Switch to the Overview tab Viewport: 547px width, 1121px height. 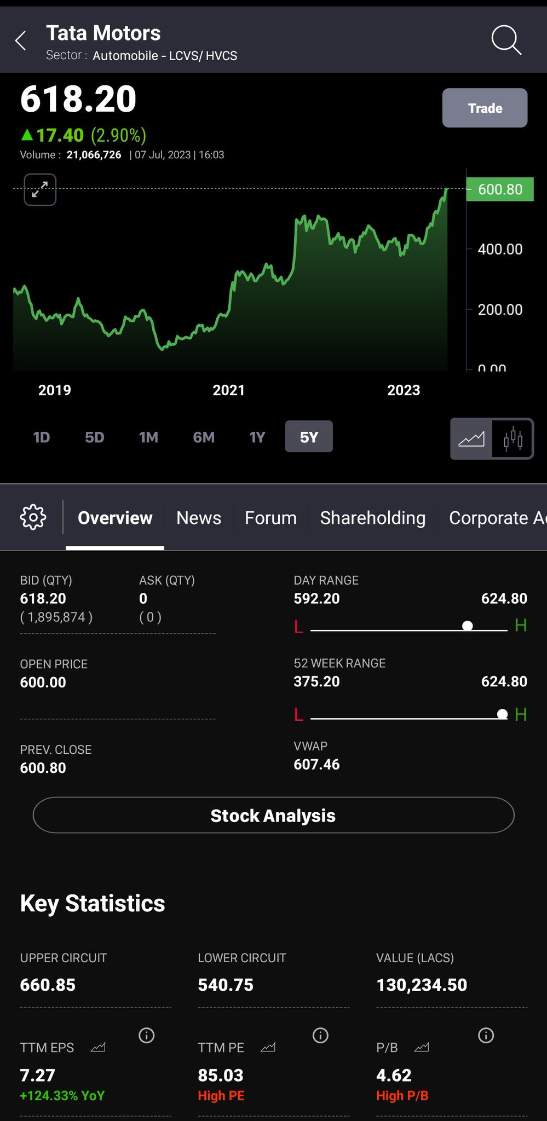tap(115, 518)
